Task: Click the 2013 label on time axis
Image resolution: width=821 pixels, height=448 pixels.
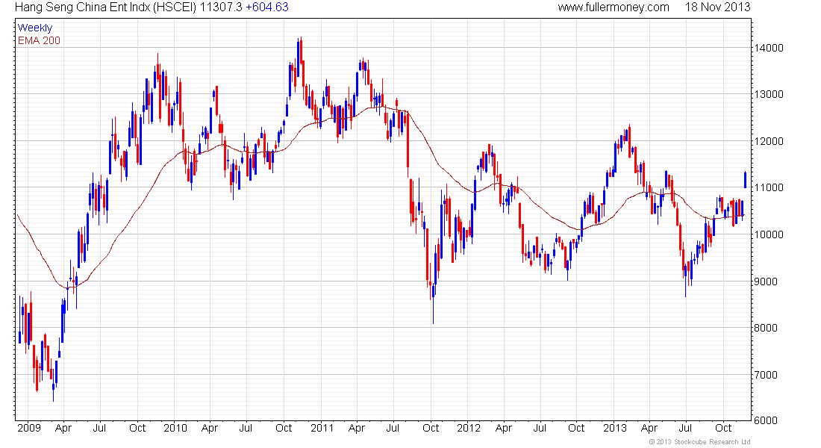Action: (x=615, y=428)
